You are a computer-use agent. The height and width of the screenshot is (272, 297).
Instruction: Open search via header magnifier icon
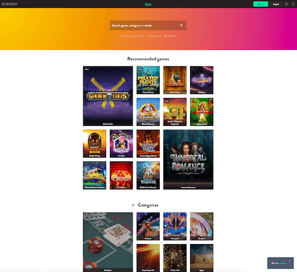(286, 4)
